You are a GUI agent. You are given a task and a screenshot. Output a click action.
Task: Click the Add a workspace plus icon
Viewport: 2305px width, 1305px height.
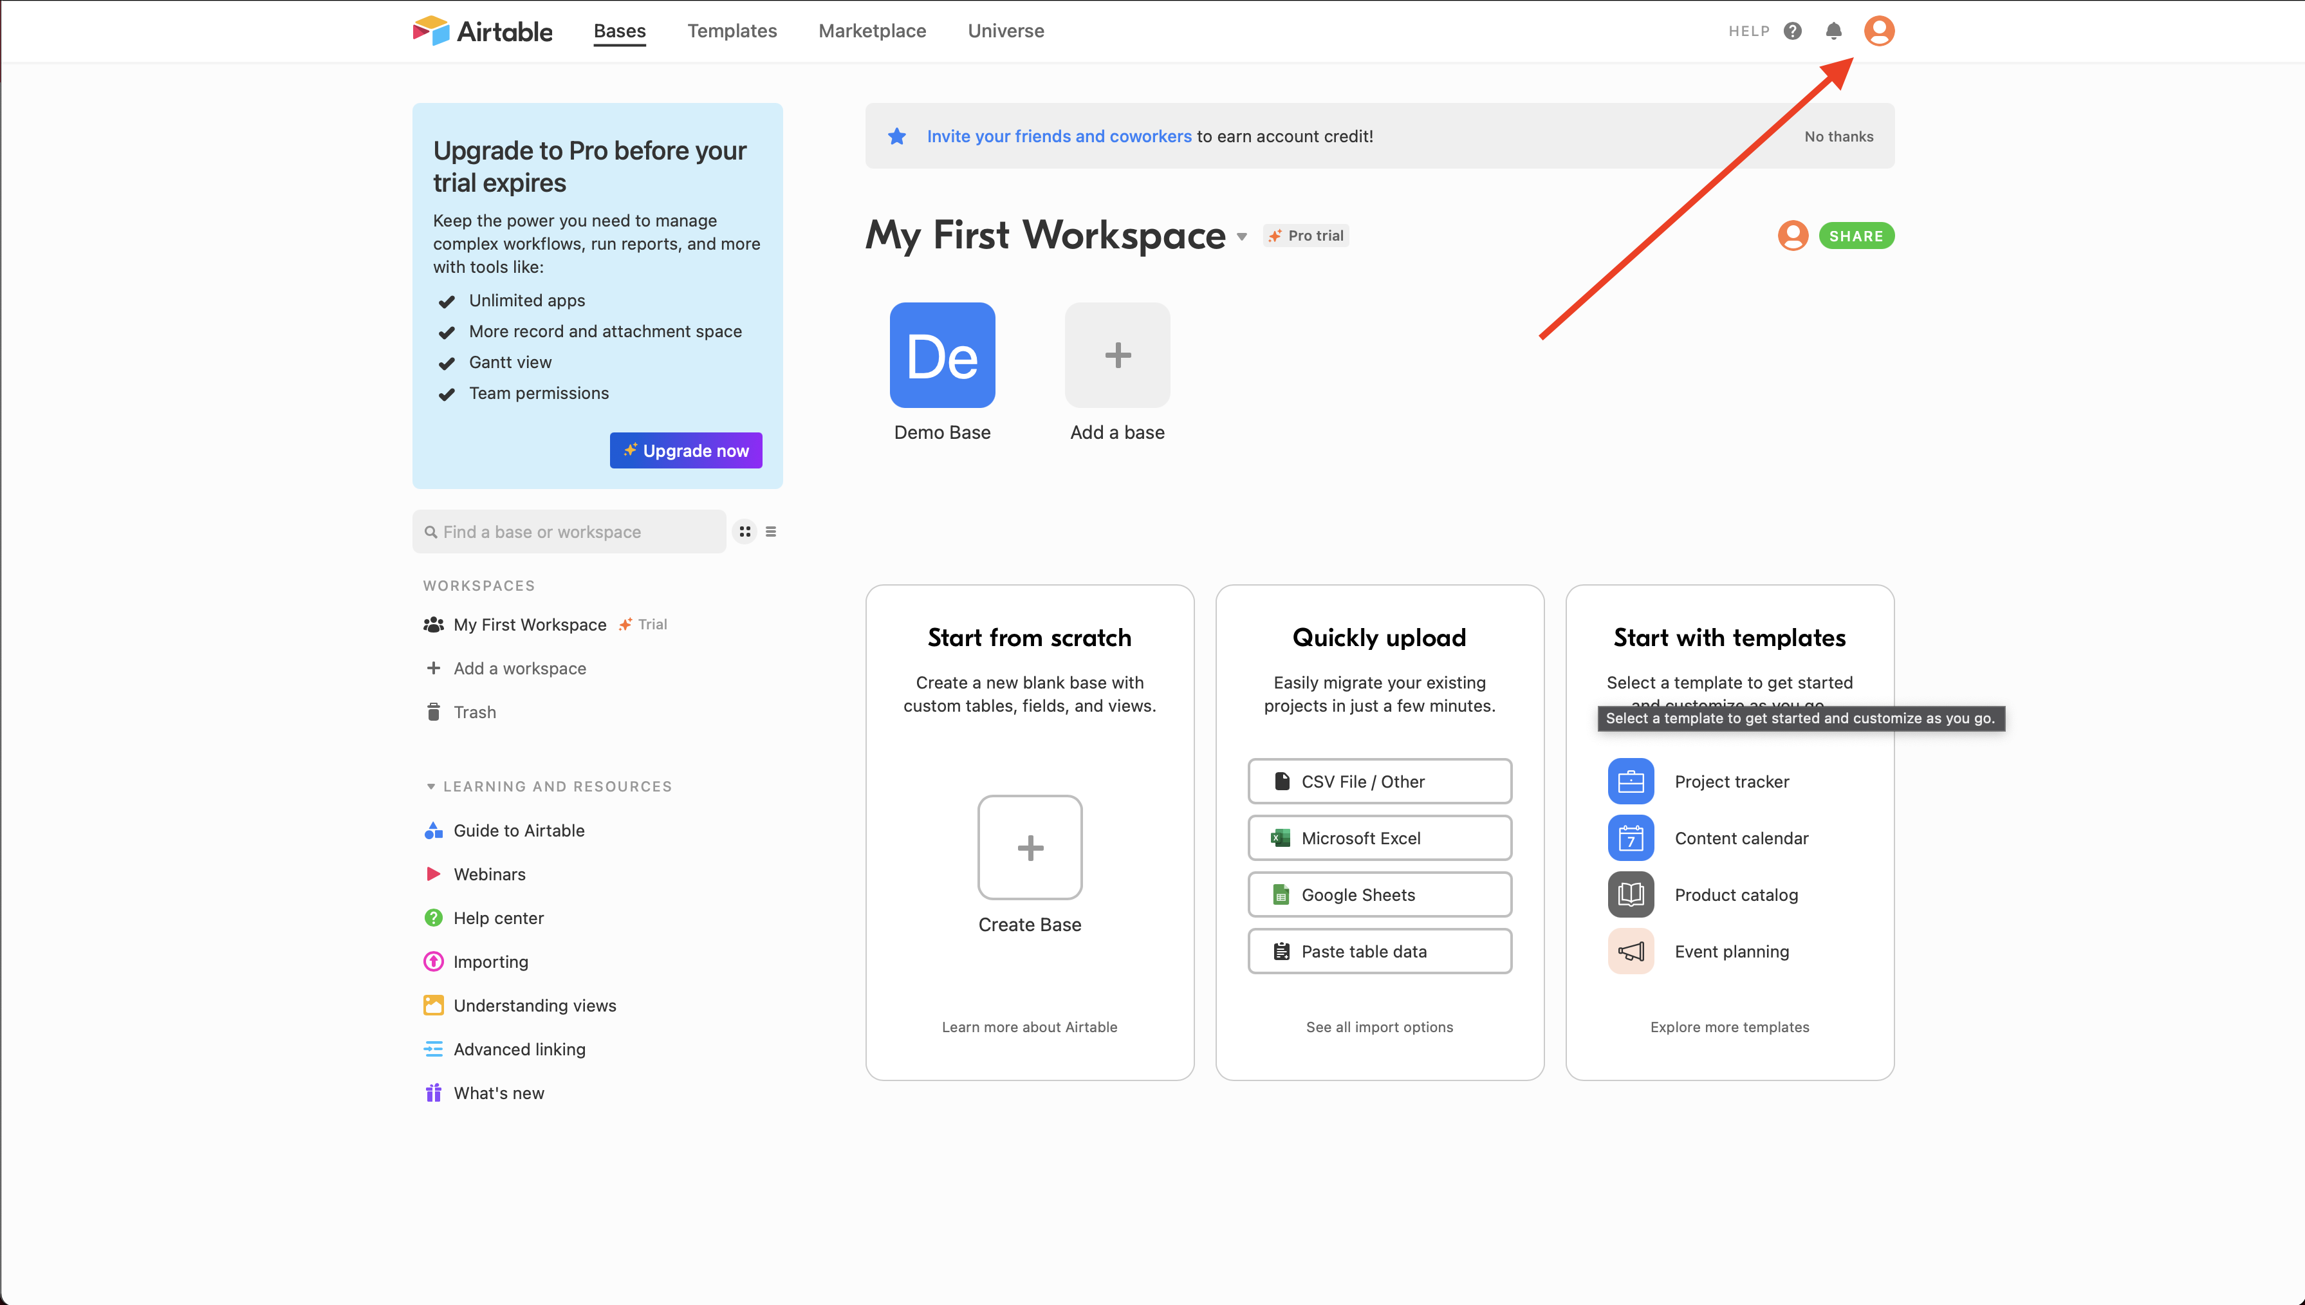coord(434,669)
